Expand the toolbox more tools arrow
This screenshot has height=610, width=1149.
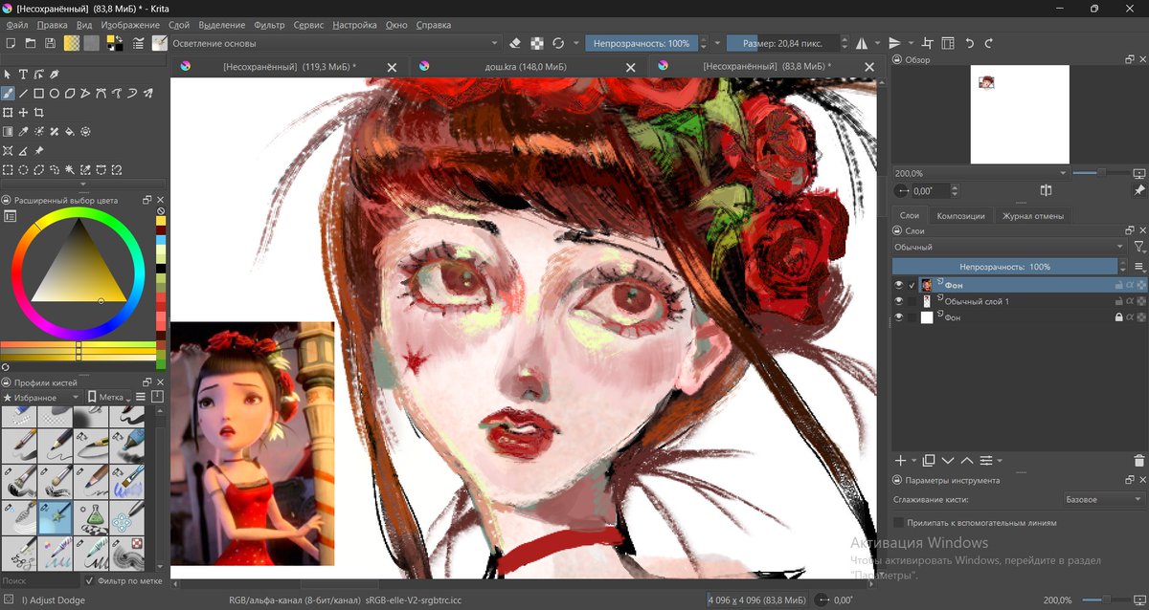(84, 184)
